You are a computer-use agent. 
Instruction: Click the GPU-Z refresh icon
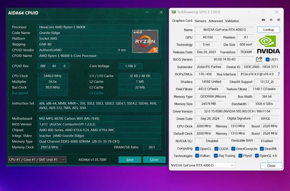coord(271,20)
